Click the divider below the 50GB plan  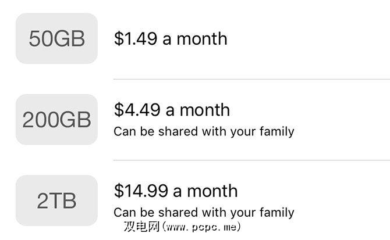coord(251,79)
